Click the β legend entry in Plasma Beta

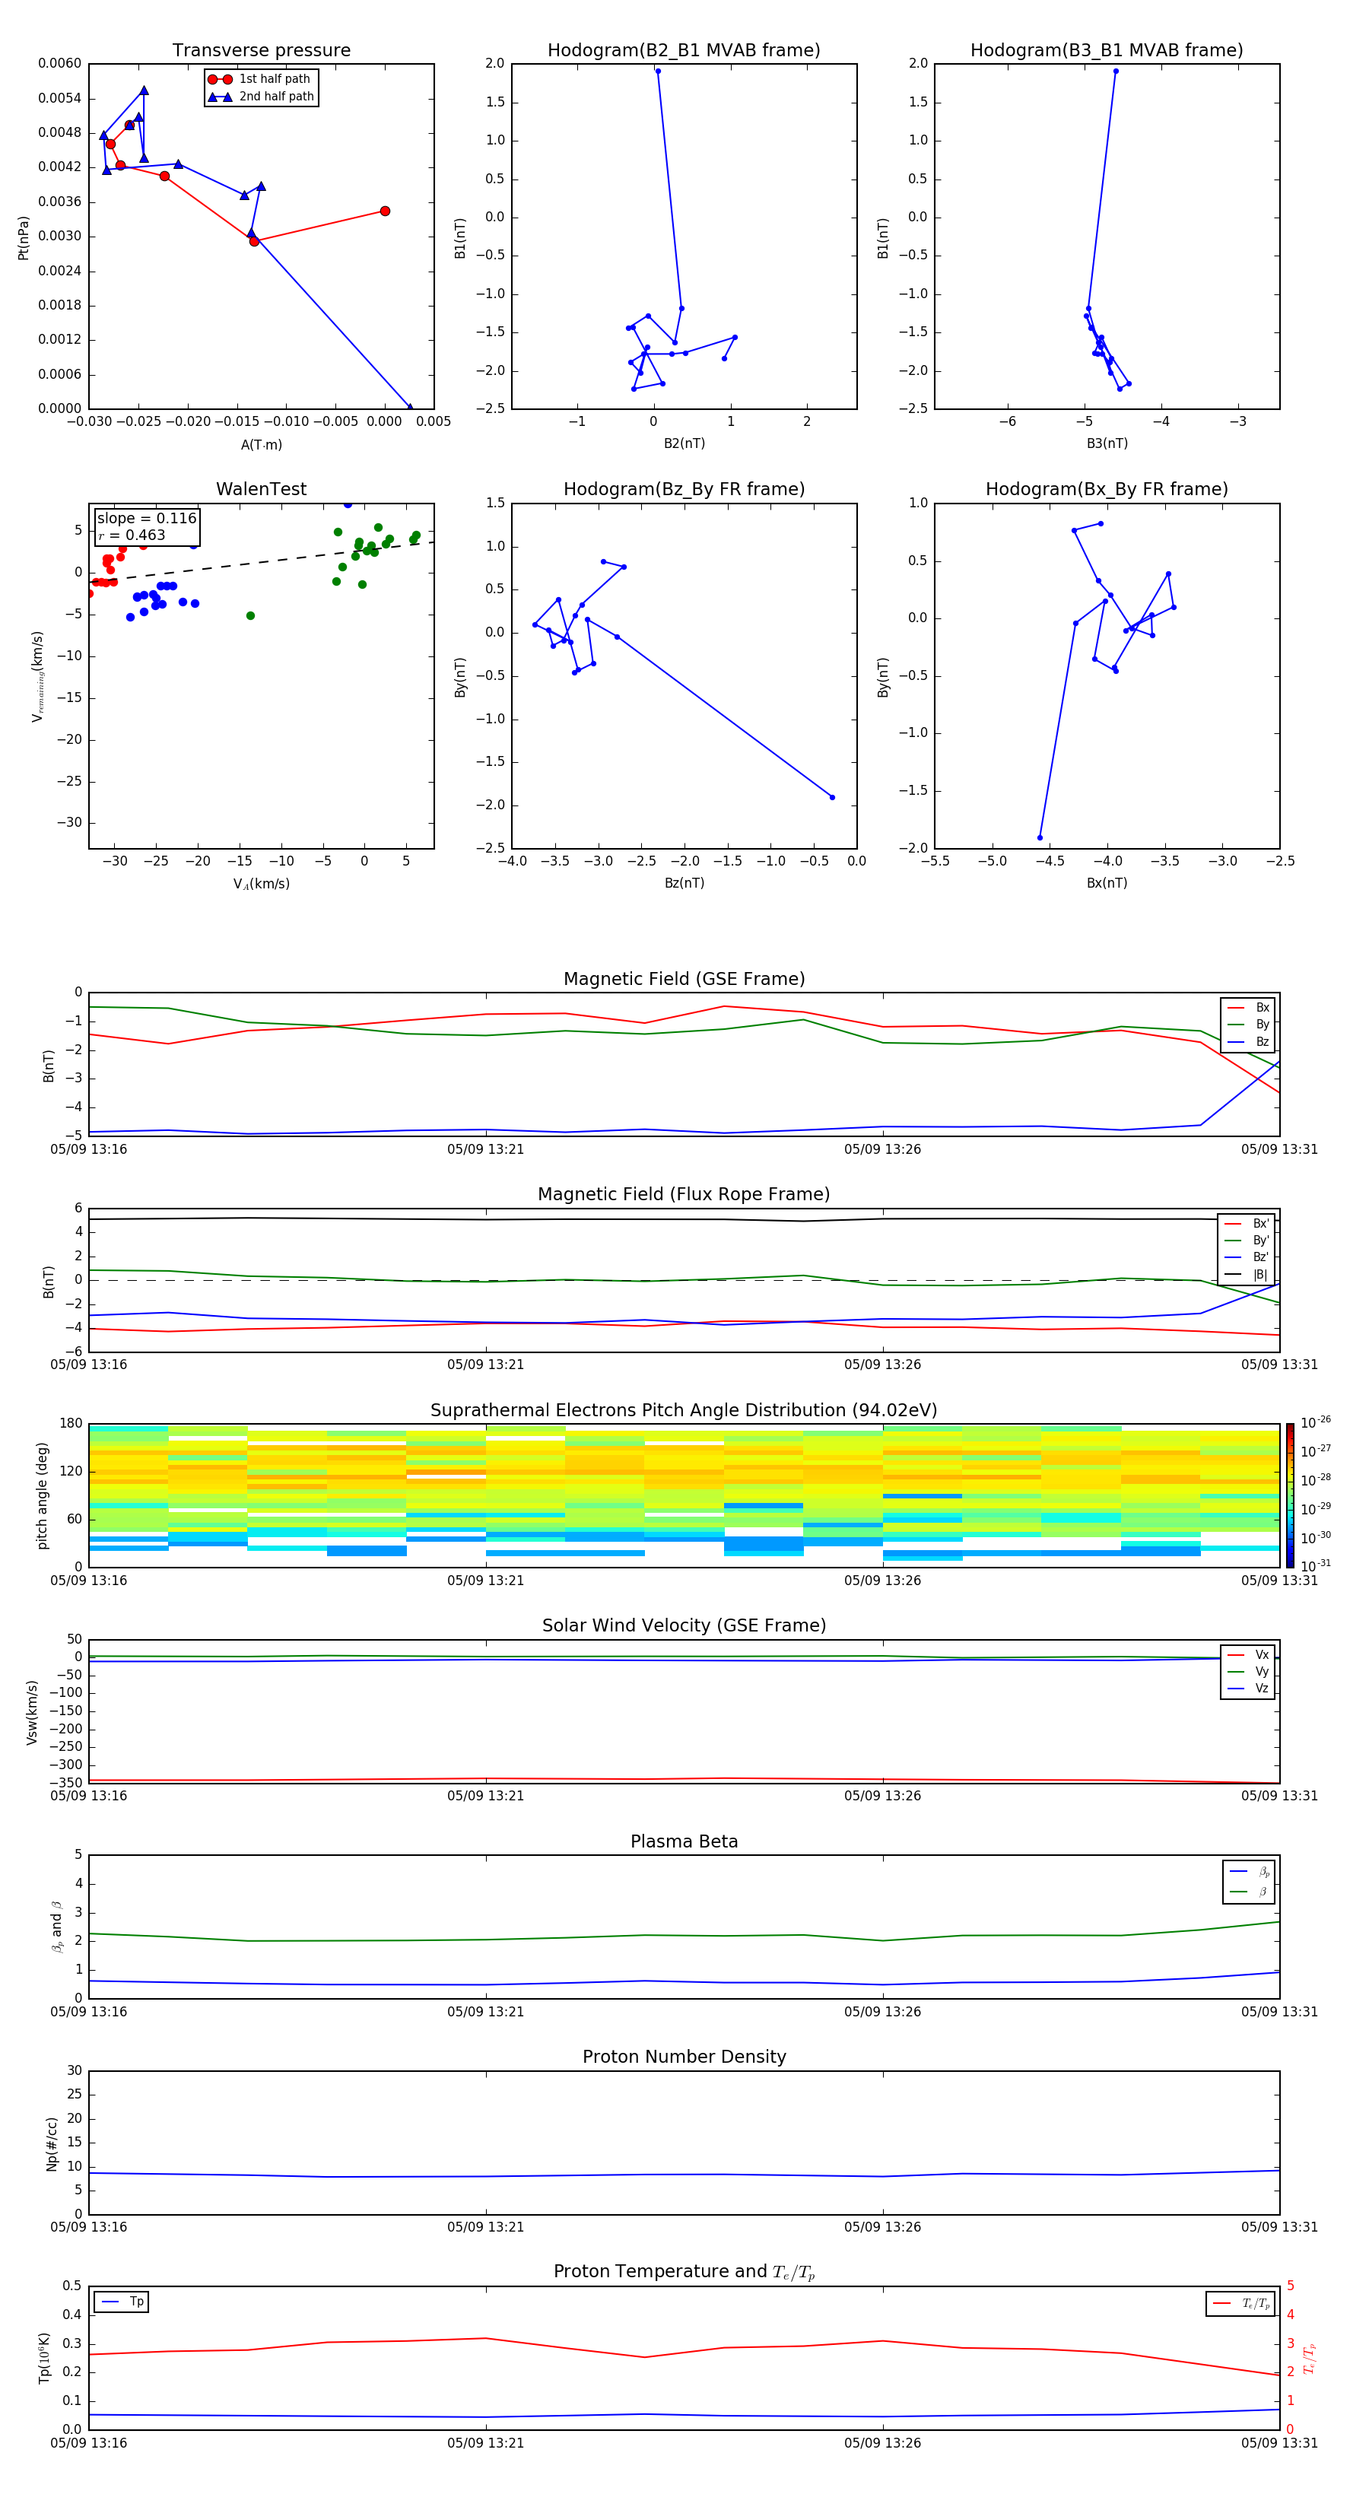point(1249,1892)
